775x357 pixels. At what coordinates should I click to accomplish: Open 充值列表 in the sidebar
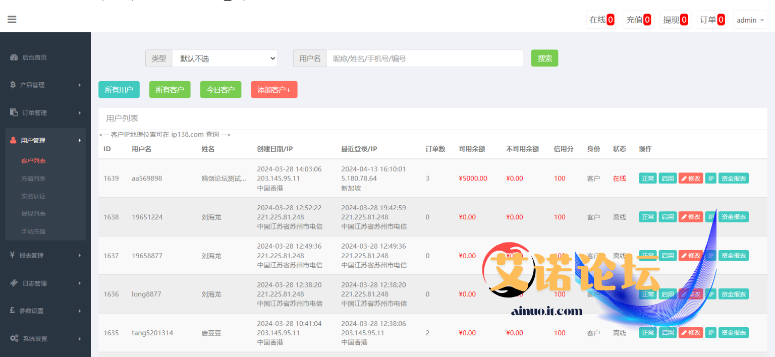33,178
